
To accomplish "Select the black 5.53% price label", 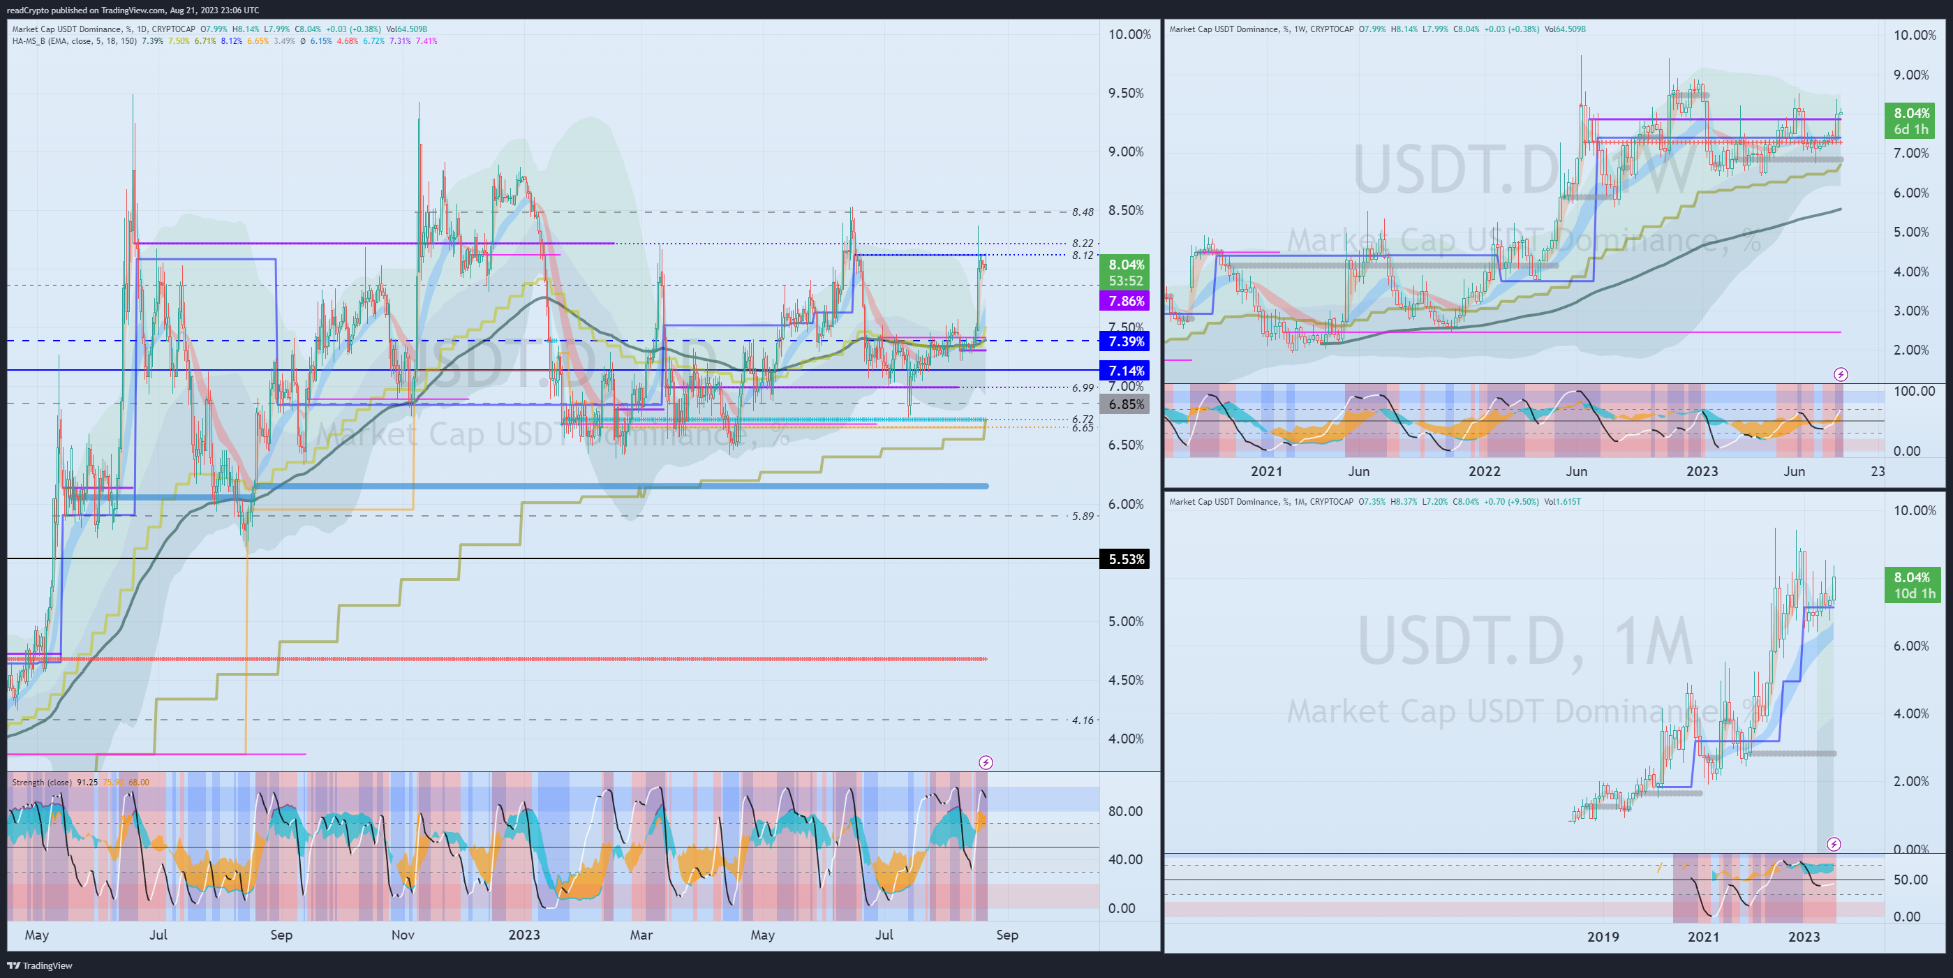I will point(1126,558).
